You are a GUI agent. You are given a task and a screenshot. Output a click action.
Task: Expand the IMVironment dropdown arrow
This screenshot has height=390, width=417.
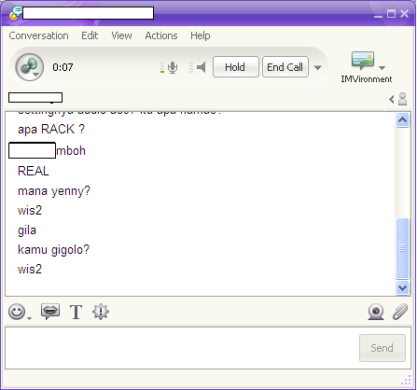click(382, 67)
